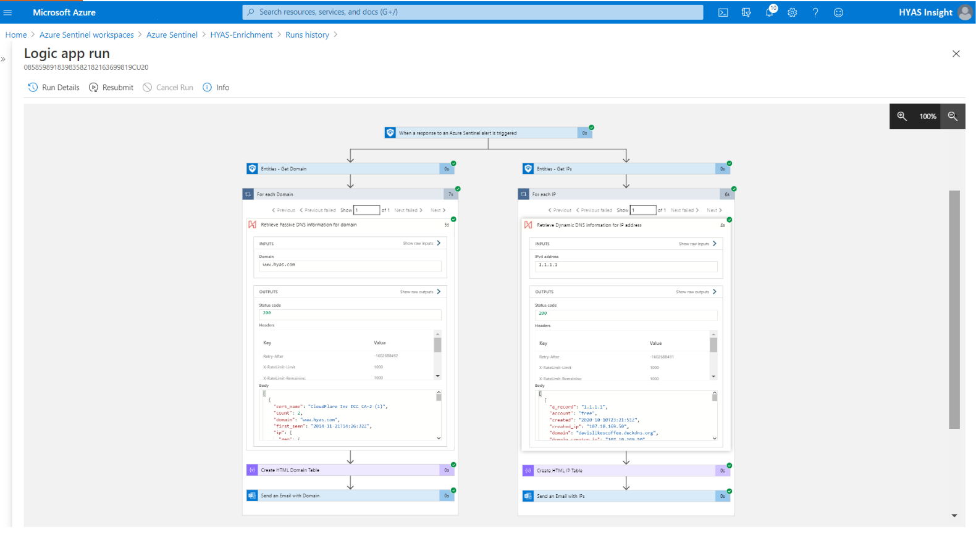The height and width of the screenshot is (535, 976).
Task: Open the Info panel
Action: click(216, 88)
